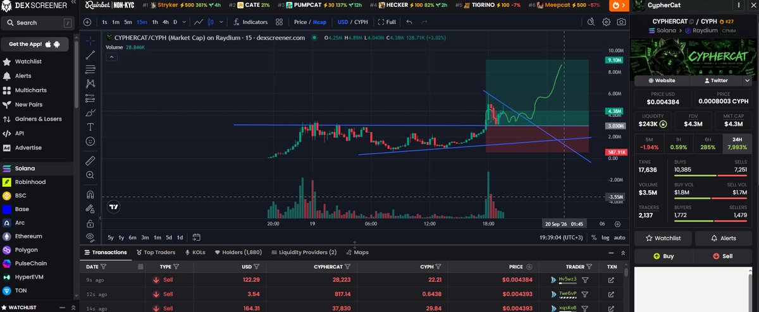Click the red Sell button
759x312 pixels.
[x=723, y=256]
